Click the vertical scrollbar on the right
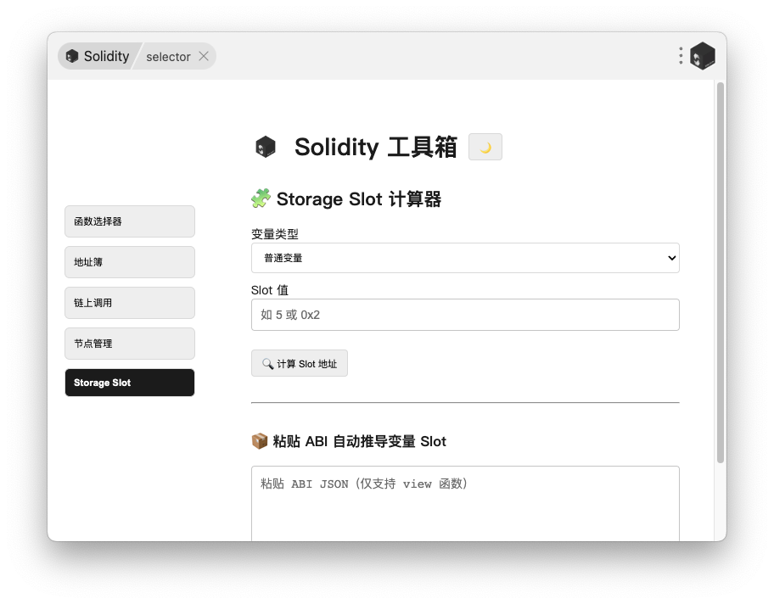774x604 pixels. [x=721, y=271]
